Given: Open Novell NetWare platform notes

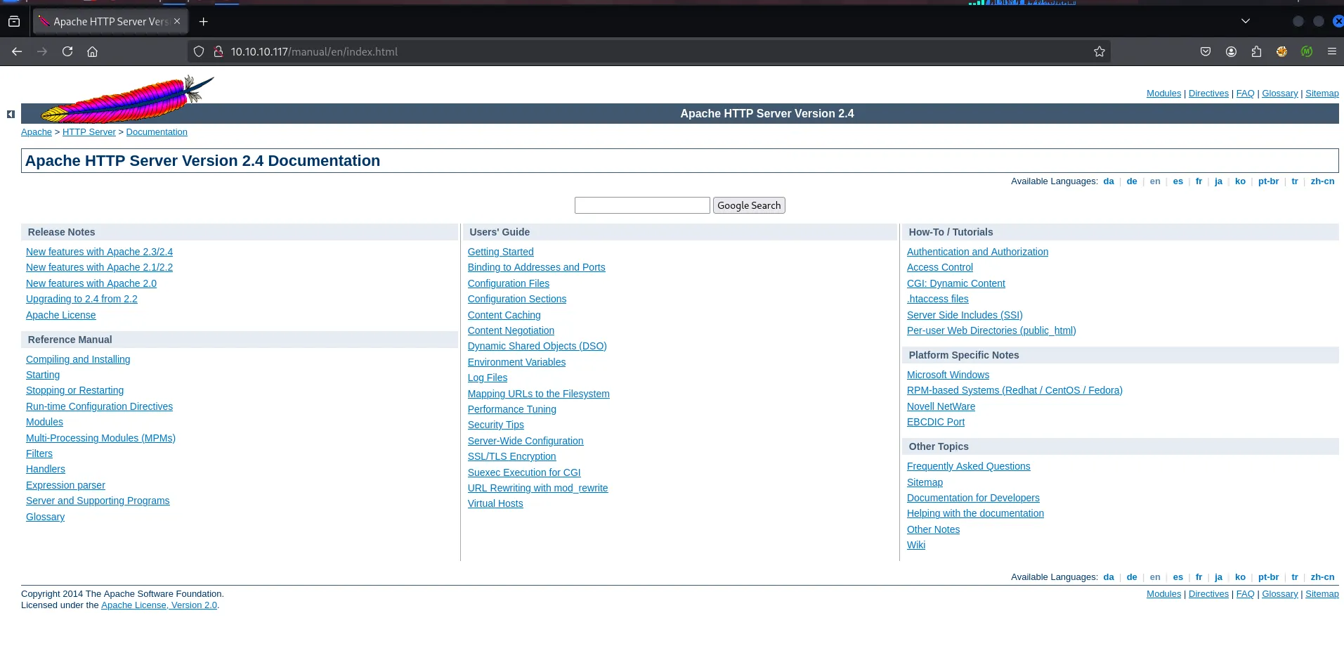Looking at the screenshot, I should click(x=941, y=406).
